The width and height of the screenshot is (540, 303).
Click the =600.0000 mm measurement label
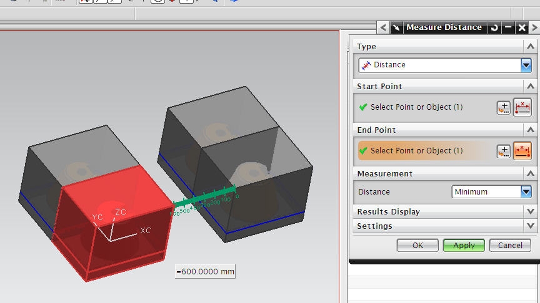point(205,271)
